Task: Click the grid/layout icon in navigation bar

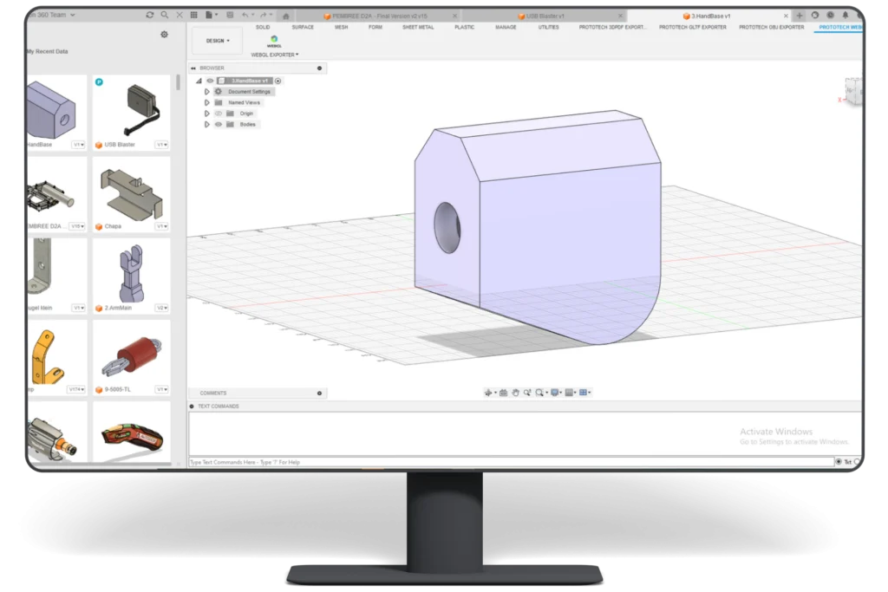Action: pos(570,393)
